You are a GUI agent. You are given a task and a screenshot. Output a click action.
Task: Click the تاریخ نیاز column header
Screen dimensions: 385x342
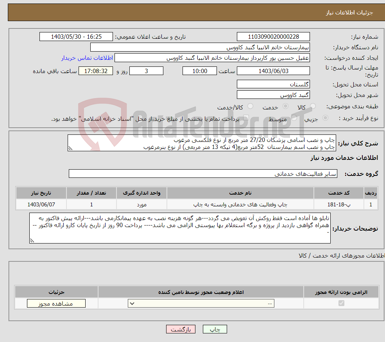[41, 193]
